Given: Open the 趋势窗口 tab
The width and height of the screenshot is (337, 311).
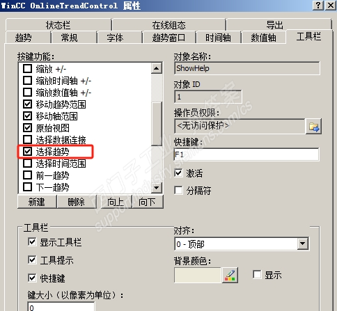Looking at the screenshot, I should coord(169,38).
